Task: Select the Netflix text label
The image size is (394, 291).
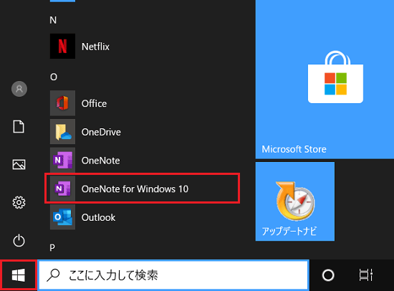Action: click(95, 47)
